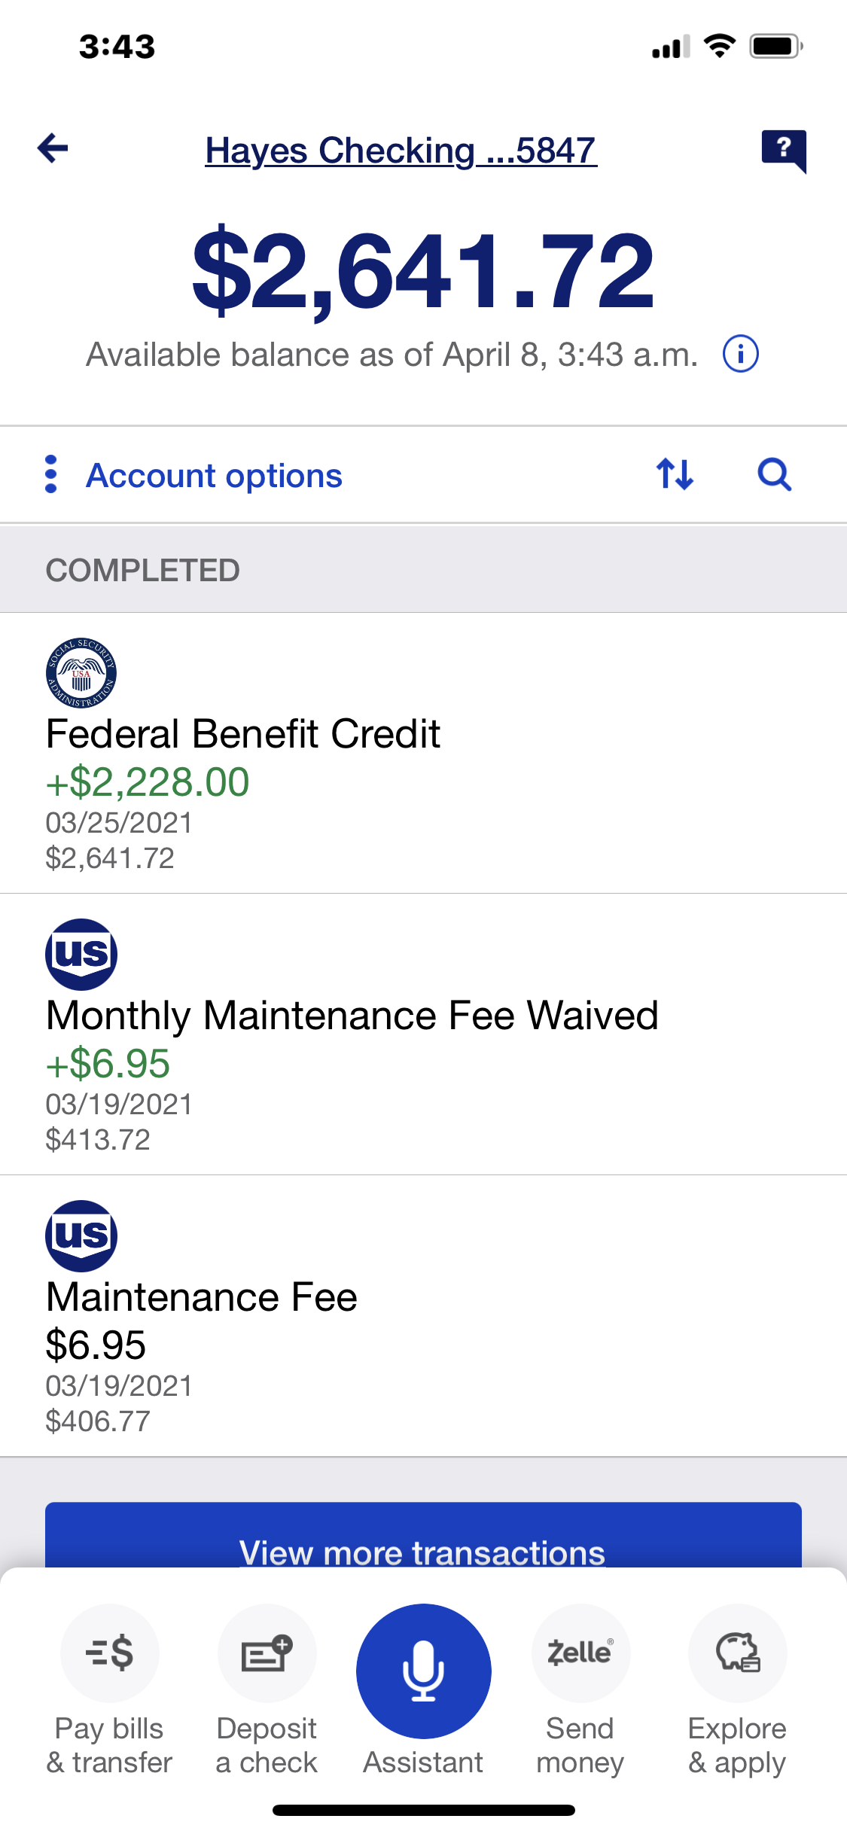
Task: Open the three-dot Account options menu
Action: (51, 474)
